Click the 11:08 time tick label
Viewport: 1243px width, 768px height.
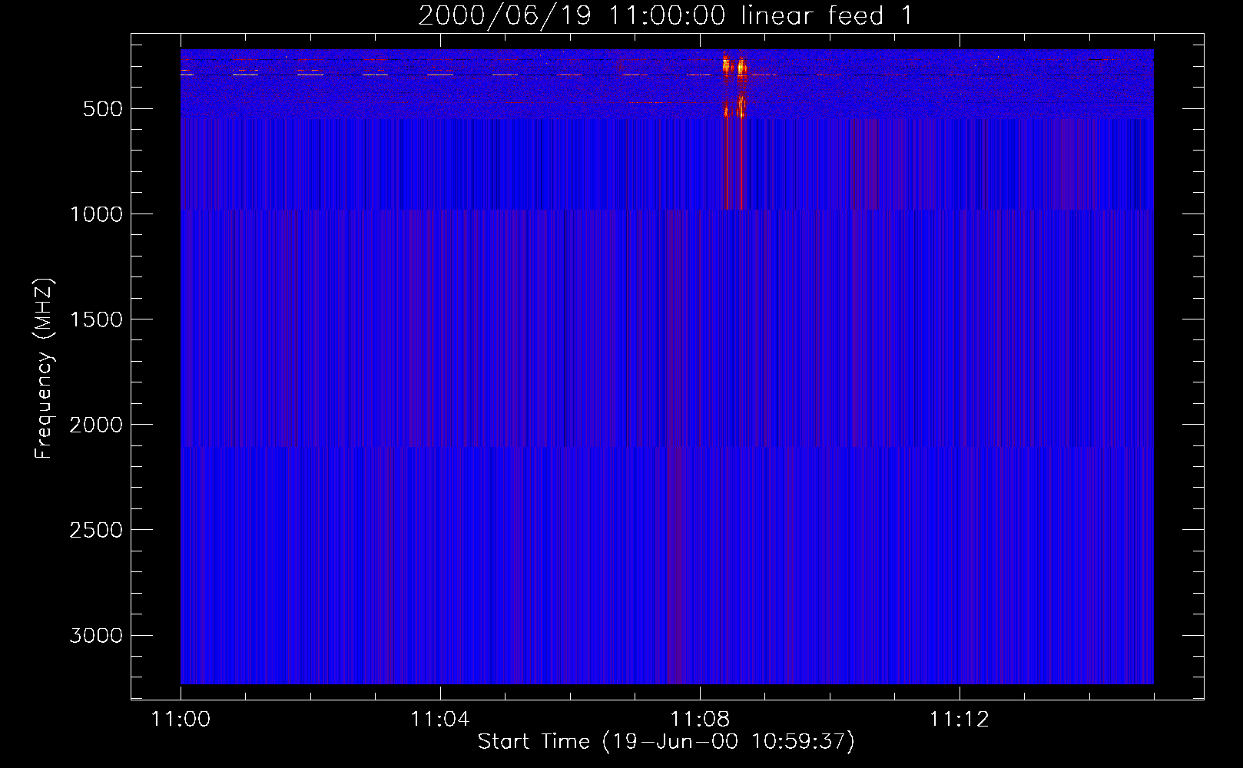(x=699, y=720)
